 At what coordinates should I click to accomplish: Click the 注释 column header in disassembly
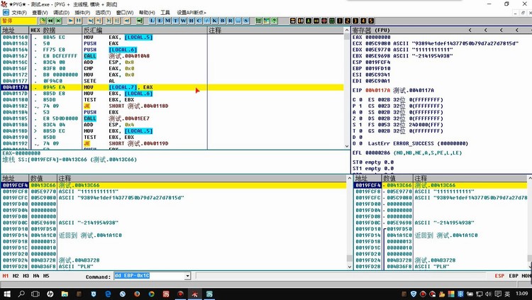pyautogui.click(x=275, y=30)
